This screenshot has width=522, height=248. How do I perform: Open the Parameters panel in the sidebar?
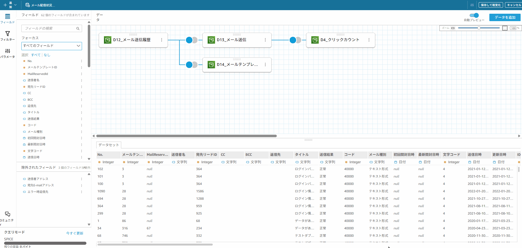[7, 53]
